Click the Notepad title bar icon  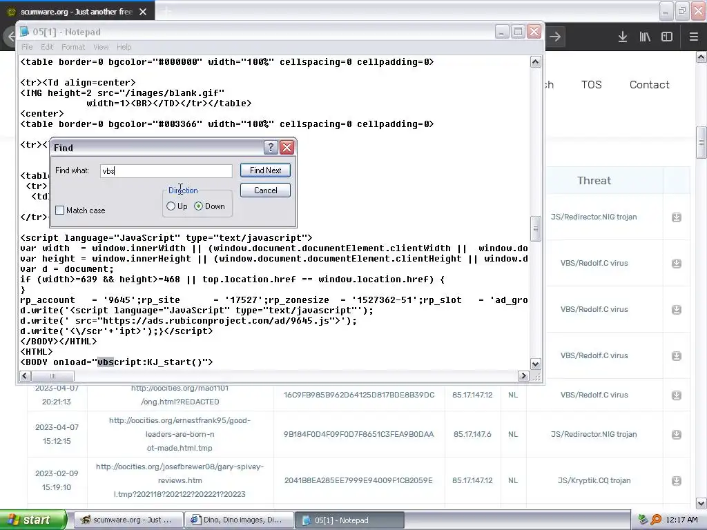coord(25,32)
